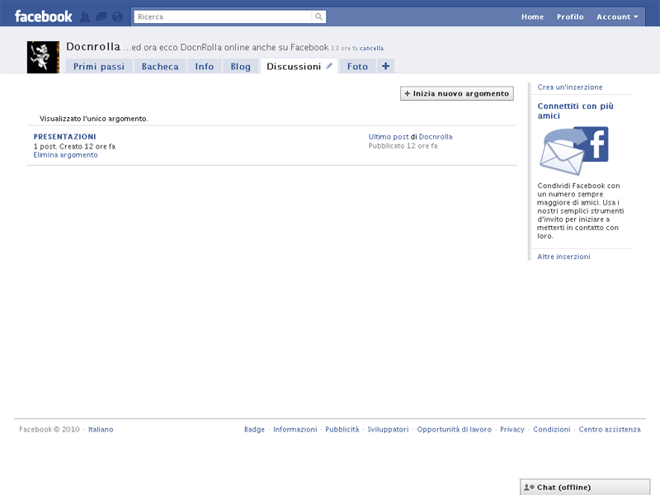Click the Facebook logo
660x495 pixels.
(x=44, y=16)
